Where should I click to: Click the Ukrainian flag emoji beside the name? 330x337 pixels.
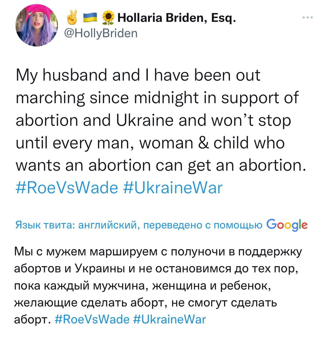[x=90, y=18]
